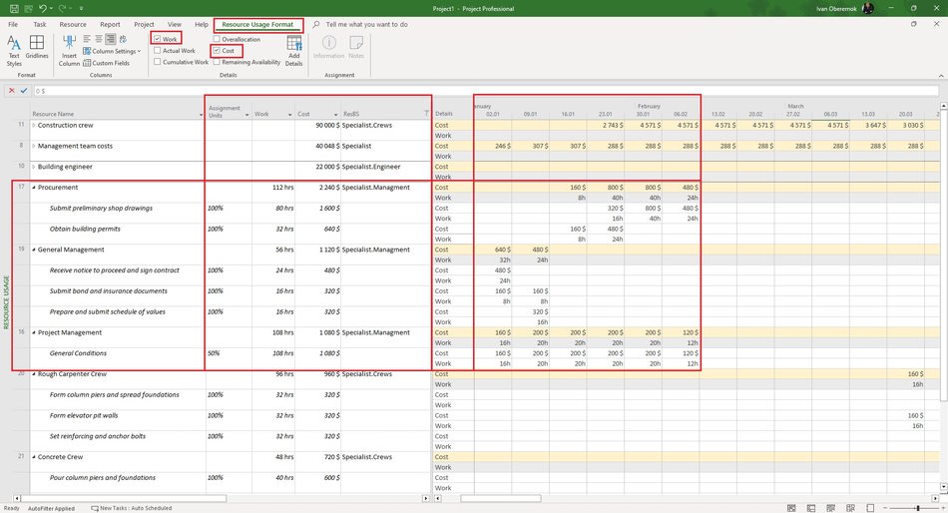Viewport: 948px width, 513px height.
Task: Open Cost column filter dropdown
Action: click(335, 115)
